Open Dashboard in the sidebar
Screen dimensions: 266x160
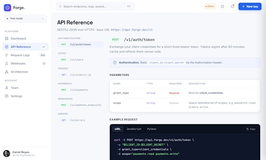(x=25, y=38)
